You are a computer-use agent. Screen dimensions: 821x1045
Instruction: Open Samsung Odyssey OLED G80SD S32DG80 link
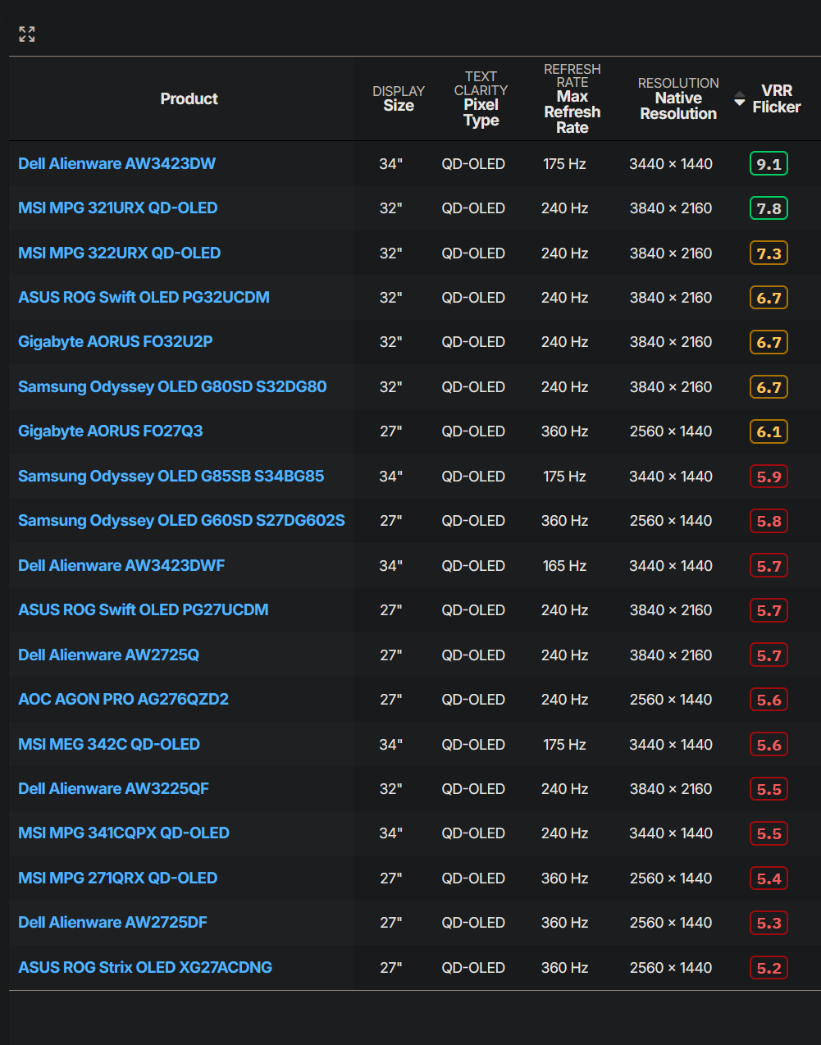pyautogui.click(x=172, y=386)
